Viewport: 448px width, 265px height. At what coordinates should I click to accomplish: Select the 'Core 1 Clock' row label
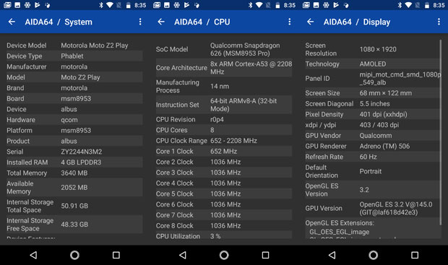(x=175, y=152)
